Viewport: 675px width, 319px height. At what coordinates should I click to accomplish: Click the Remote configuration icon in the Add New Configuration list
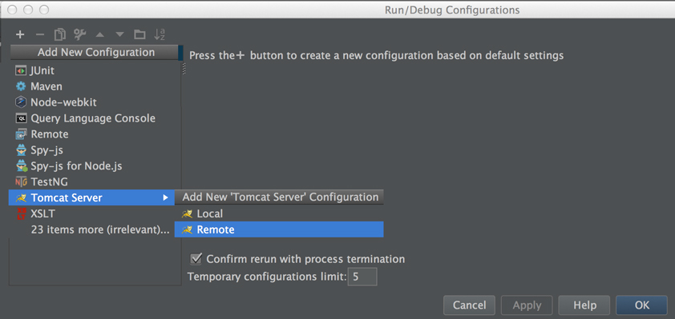click(x=21, y=134)
